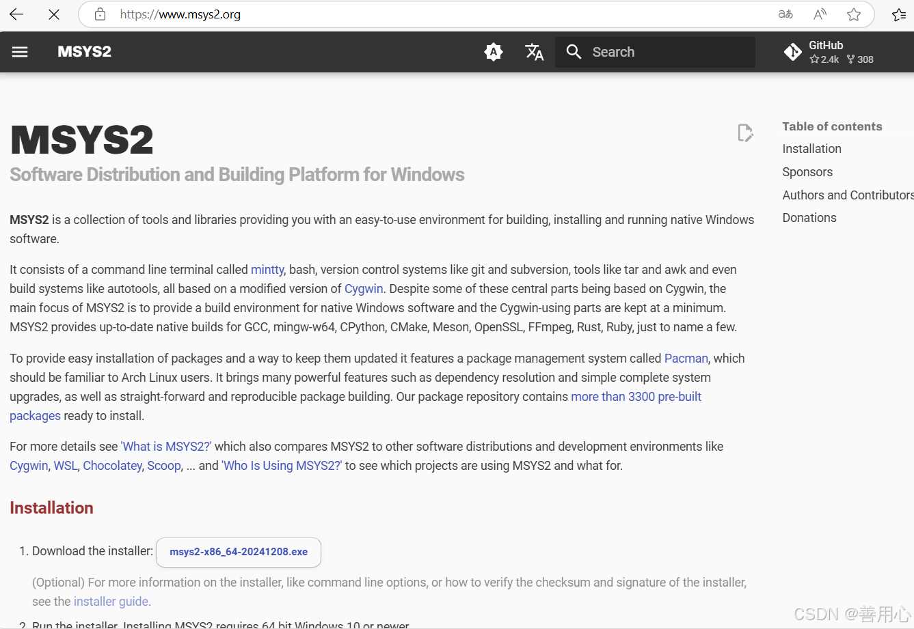
Task: Open the site language selector icon
Action: [x=535, y=52]
